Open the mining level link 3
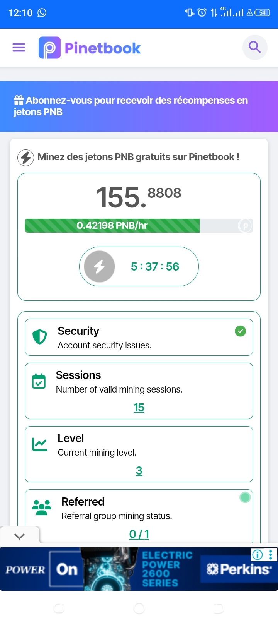 (x=139, y=471)
